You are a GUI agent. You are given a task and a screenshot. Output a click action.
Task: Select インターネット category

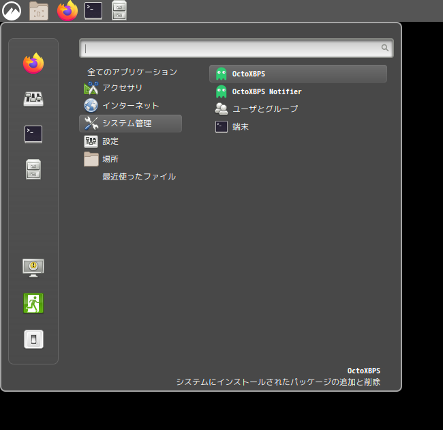[x=131, y=106]
